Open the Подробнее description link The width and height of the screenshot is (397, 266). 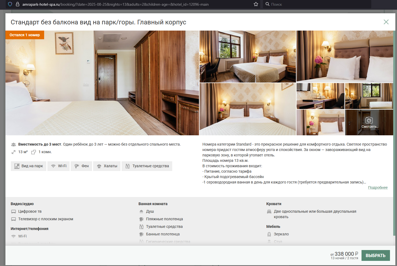point(378,188)
